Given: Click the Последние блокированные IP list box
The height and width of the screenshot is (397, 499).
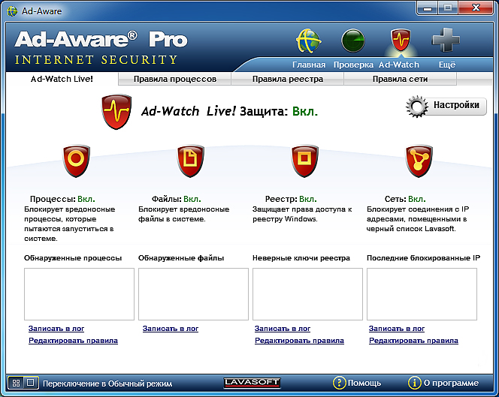Looking at the screenshot, I should (422, 294).
